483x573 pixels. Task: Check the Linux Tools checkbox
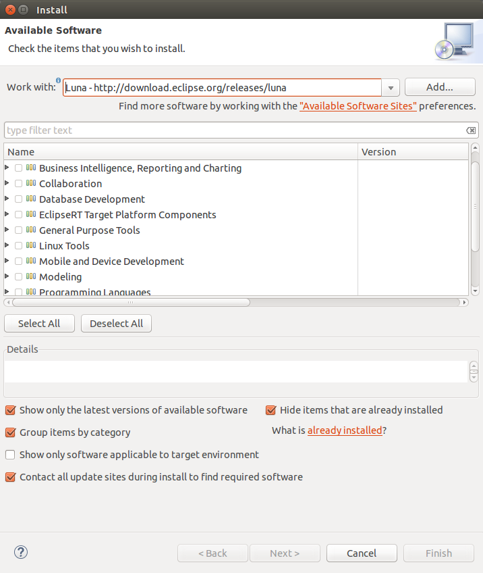point(18,245)
